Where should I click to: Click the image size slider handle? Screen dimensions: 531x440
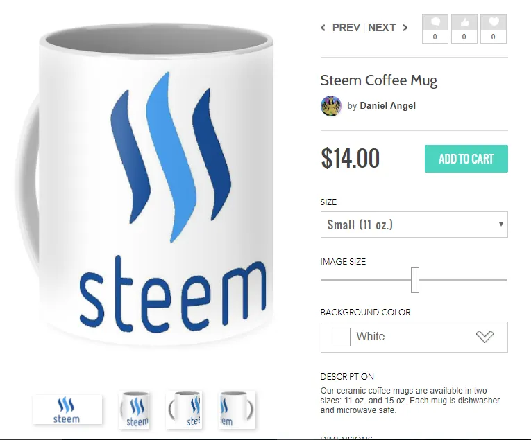click(415, 280)
